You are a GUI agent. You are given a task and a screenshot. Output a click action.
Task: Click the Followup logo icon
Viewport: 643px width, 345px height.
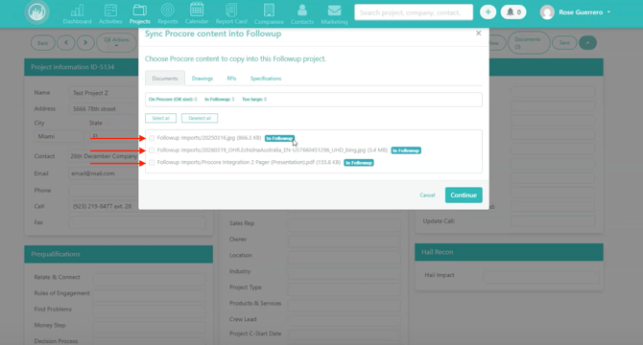pyautogui.click(x=36, y=11)
